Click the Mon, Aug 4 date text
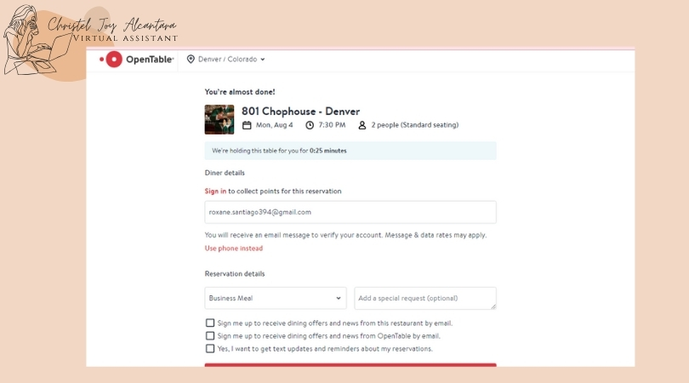689x383 pixels. tap(274, 125)
